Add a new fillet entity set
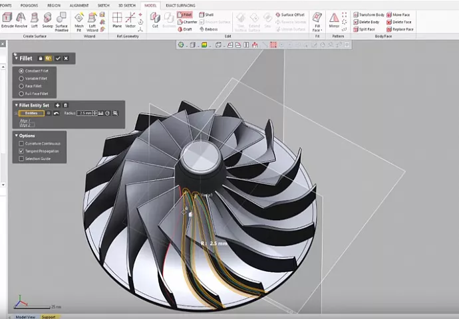The width and height of the screenshot is (459, 319). pyautogui.click(x=58, y=105)
